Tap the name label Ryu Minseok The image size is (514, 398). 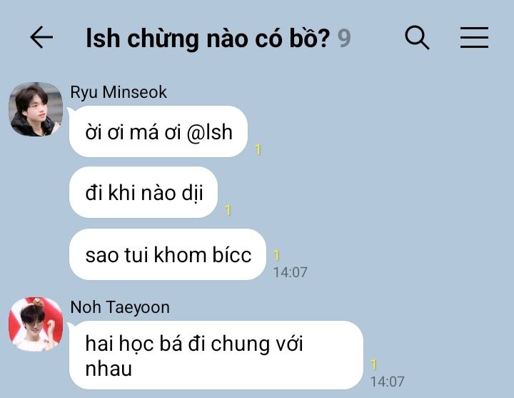point(119,92)
